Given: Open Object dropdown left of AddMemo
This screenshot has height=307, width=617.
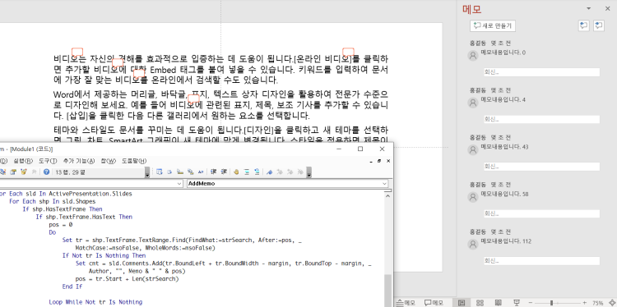Looking at the screenshot, I should click(179, 183).
